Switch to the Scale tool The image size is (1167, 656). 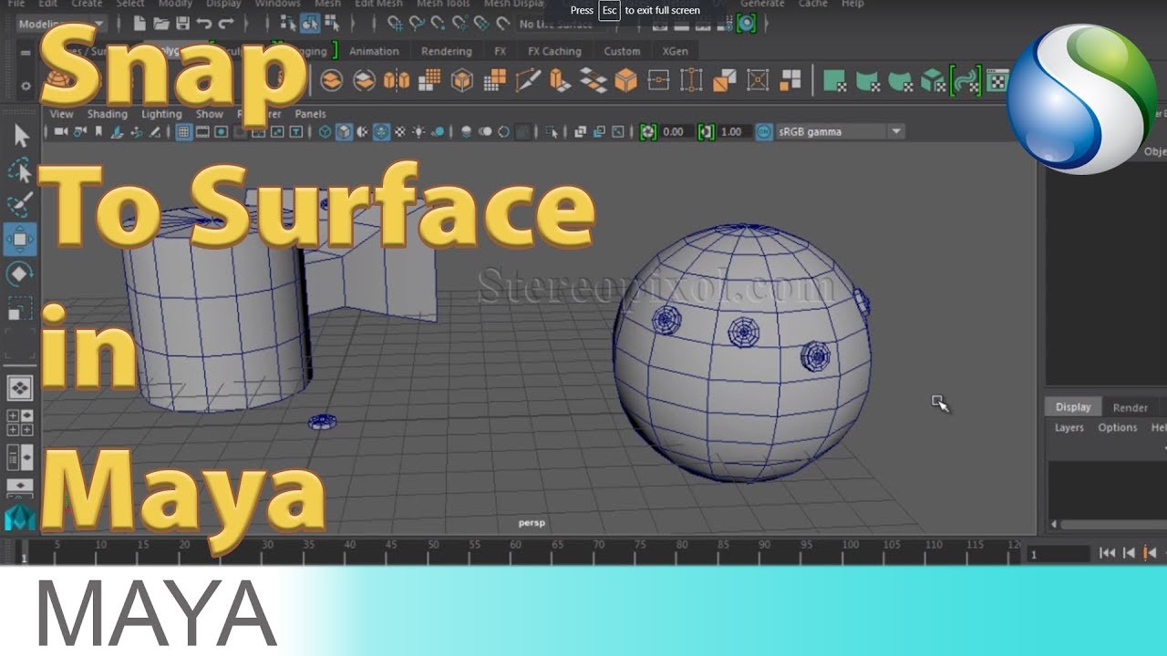[x=21, y=309]
